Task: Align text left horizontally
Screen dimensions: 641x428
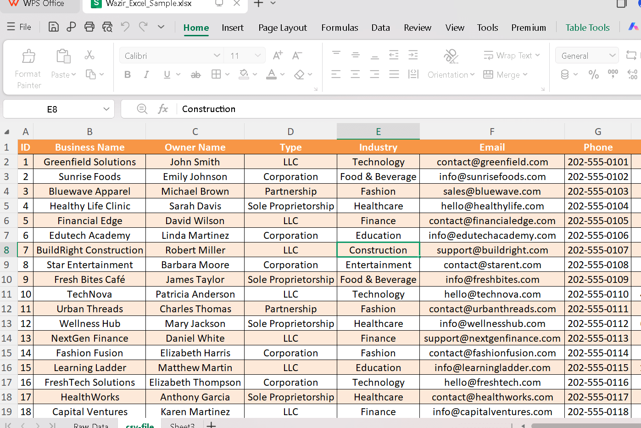Action: click(336, 74)
